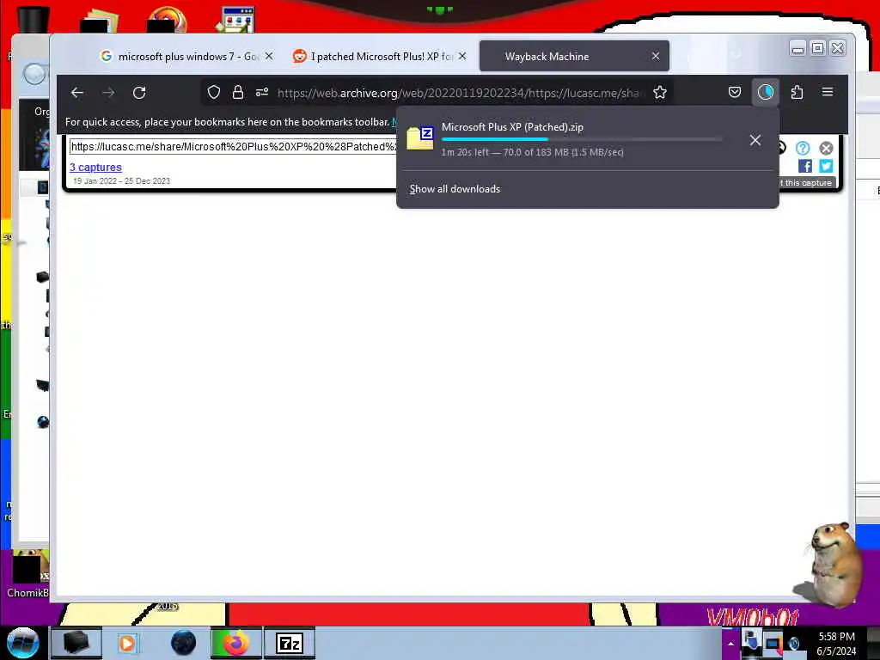880x660 pixels.
Task: Show hidden system tray icons arrow
Action: [x=730, y=643]
